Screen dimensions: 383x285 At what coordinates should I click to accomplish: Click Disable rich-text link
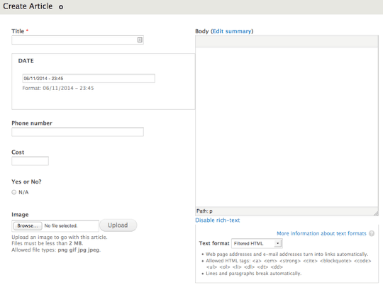(x=218, y=220)
